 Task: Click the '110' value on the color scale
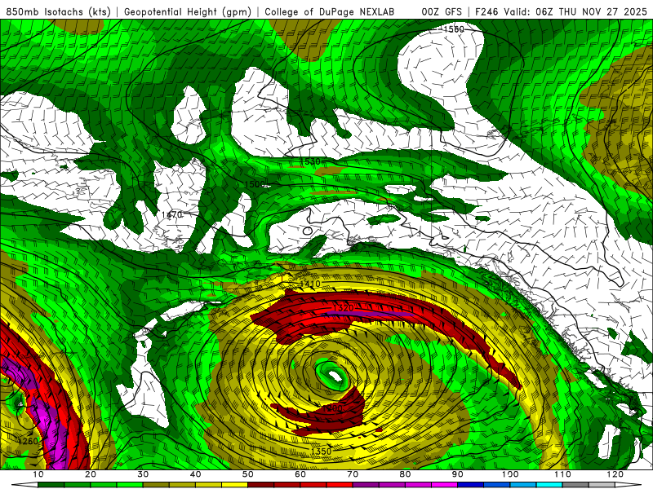pos(562,474)
